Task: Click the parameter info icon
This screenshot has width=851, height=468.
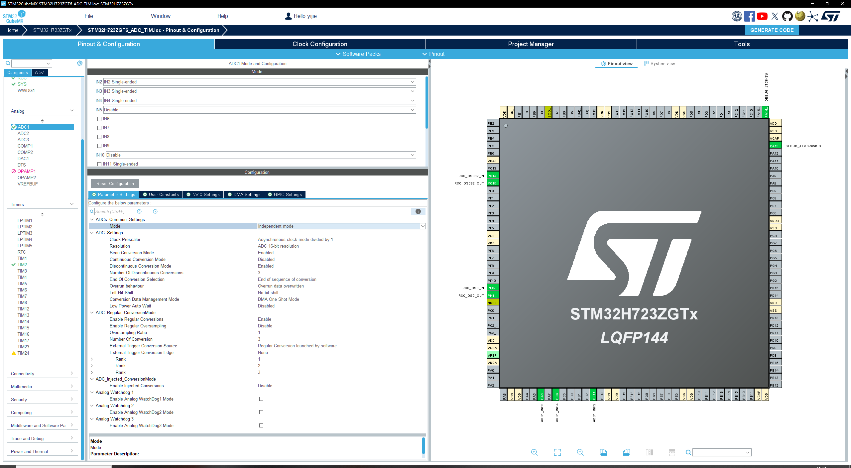Action: coord(418,211)
